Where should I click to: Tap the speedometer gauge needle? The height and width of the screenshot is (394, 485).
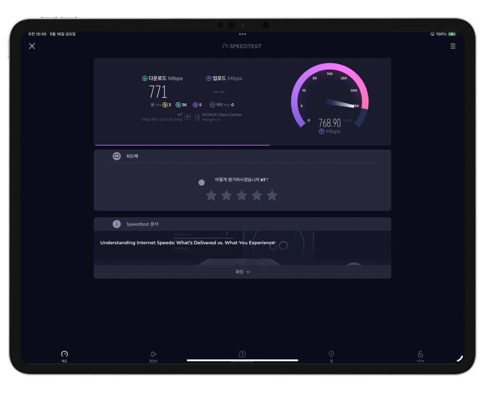click(341, 103)
